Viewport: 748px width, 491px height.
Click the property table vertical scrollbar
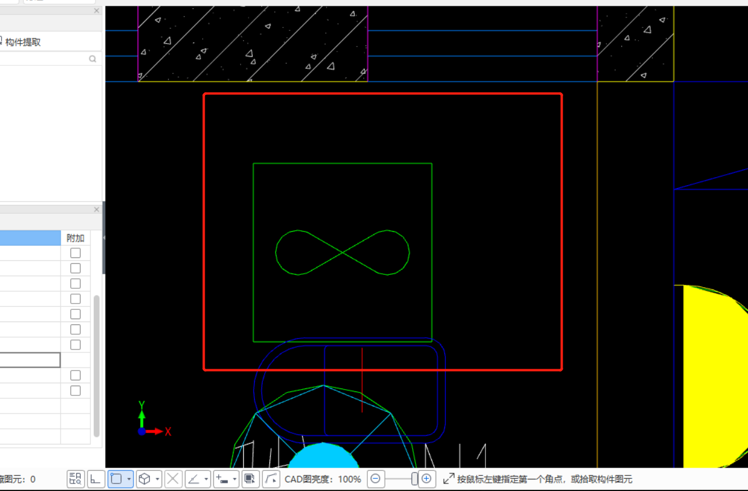[97, 366]
